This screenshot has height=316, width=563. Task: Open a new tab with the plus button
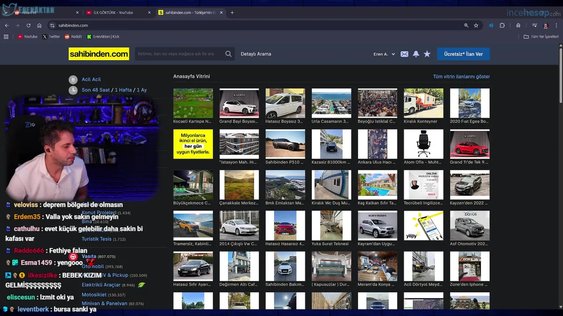pos(232,12)
